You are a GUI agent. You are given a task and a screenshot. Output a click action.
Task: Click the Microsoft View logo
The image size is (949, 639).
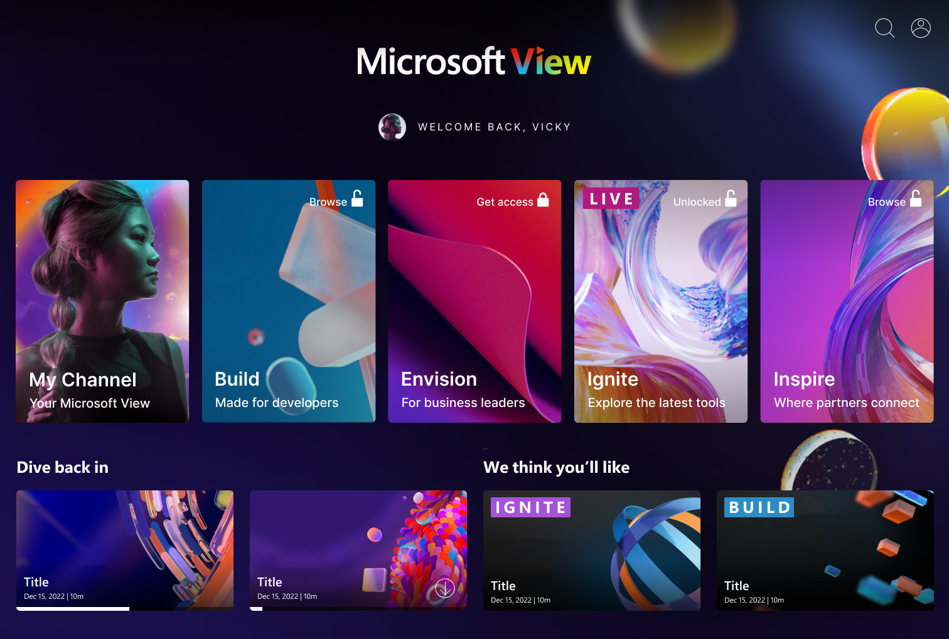[x=474, y=61]
